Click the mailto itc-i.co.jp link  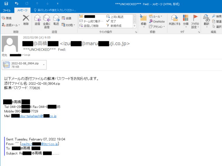click(x=40, y=144)
